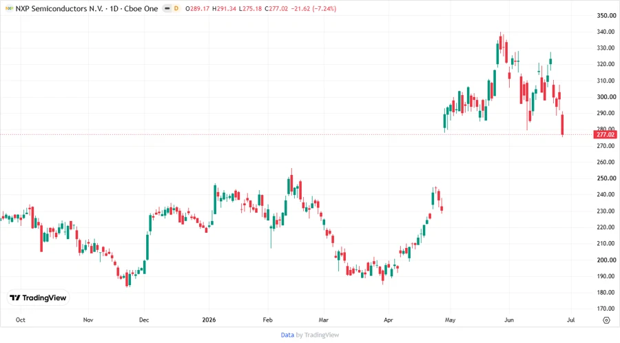Click the 340.00 price axis label
Screen dimensions: 620x343
(606, 32)
